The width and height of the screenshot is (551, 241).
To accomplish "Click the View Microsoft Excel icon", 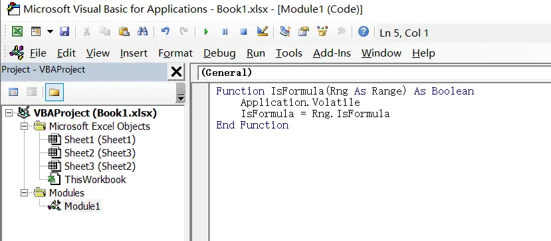I will click(17, 32).
